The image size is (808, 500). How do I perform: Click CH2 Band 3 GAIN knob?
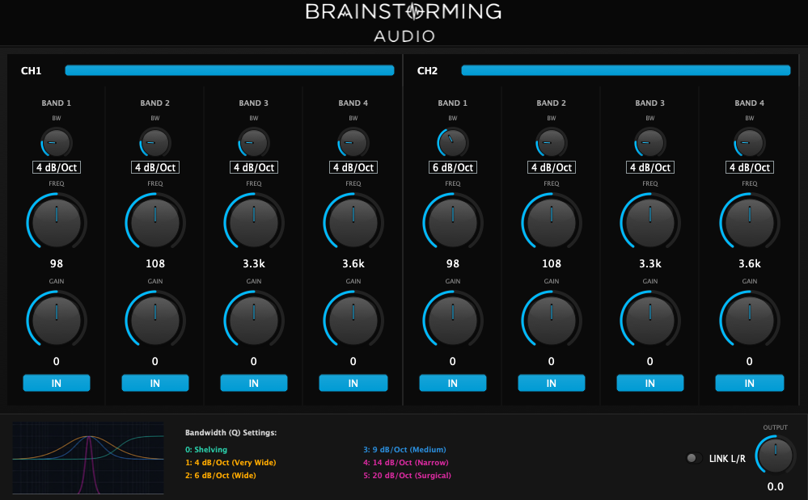pos(649,321)
